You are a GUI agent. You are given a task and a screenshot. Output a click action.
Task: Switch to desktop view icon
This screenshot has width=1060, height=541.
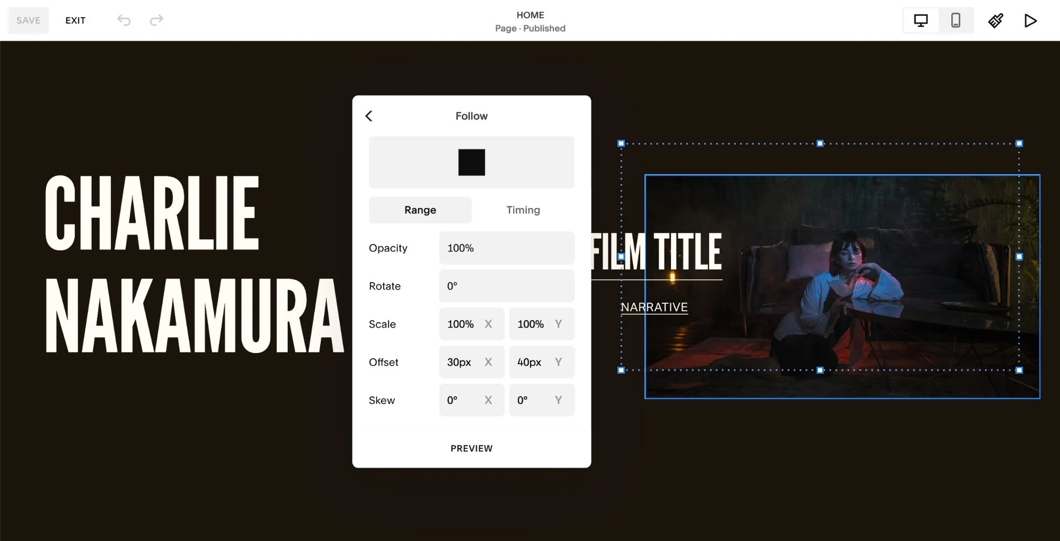[x=921, y=21]
